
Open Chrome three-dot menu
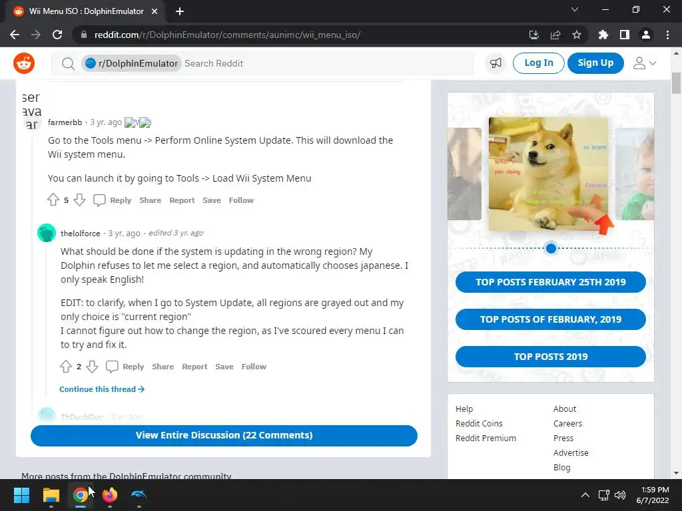pyautogui.click(x=667, y=35)
